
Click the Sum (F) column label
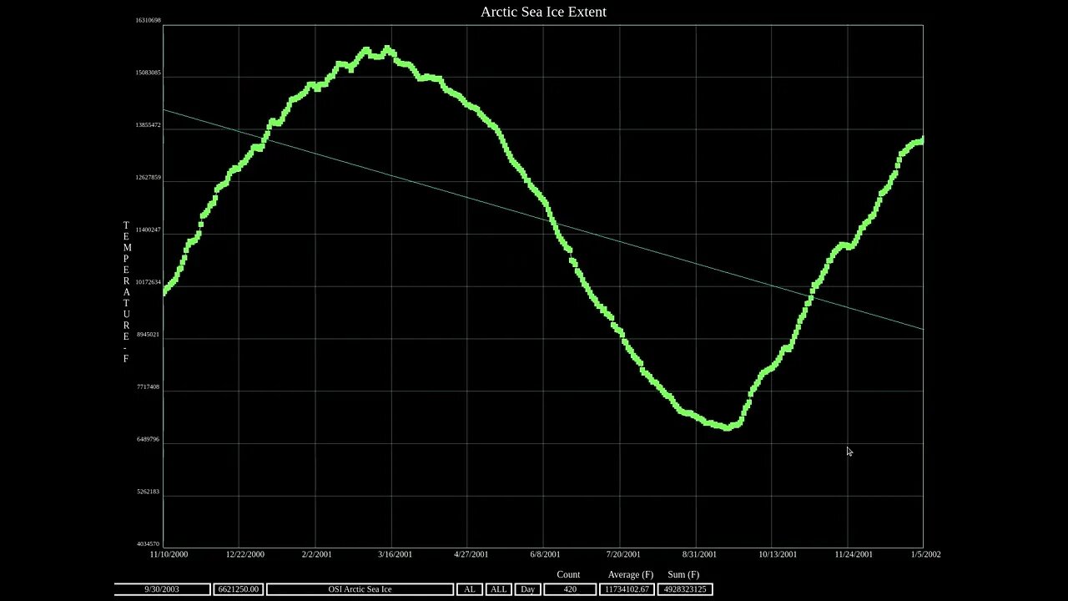pos(683,574)
